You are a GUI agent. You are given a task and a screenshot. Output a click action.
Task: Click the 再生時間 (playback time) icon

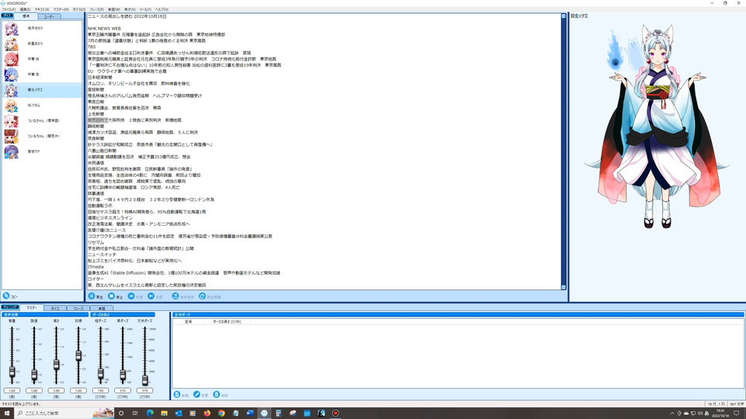[202, 296]
